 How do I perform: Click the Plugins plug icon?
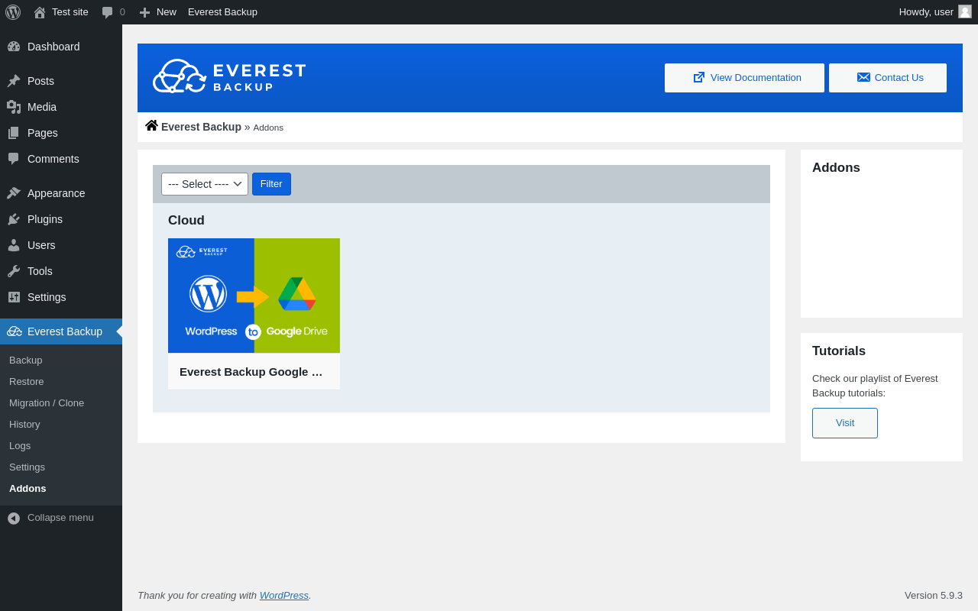point(14,219)
